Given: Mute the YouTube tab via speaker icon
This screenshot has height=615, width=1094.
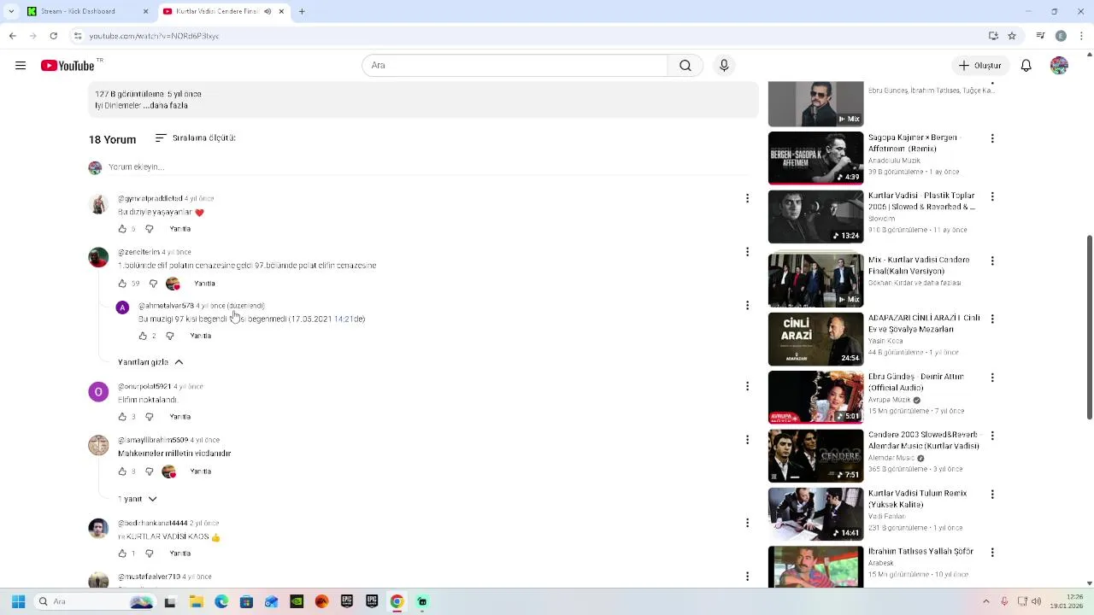Looking at the screenshot, I should tap(268, 11).
